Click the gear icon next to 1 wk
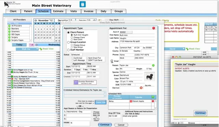The height and width of the screenshot is (127, 219). [x=37, y=45]
